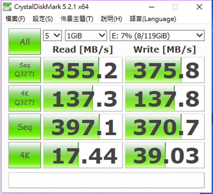Open the test count dropdown showing 5

[x=52, y=36]
